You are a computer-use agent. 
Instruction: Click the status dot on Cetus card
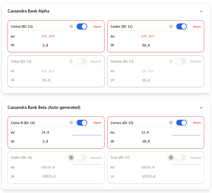(71, 61)
